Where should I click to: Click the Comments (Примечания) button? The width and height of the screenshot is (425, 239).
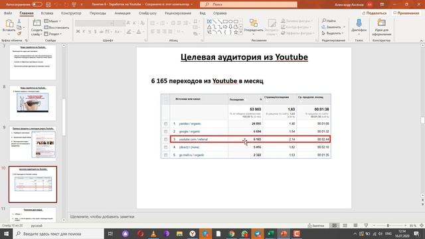tap(406, 13)
